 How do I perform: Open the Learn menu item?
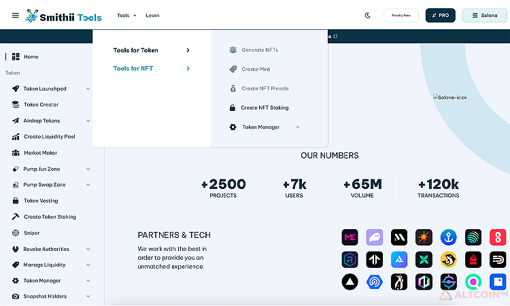pos(152,15)
